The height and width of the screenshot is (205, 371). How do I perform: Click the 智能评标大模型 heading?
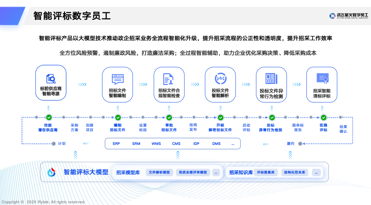click(86, 172)
